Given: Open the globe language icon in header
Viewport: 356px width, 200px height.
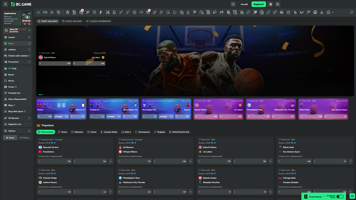Looking at the screenshot, I should [x=277, y=4].
